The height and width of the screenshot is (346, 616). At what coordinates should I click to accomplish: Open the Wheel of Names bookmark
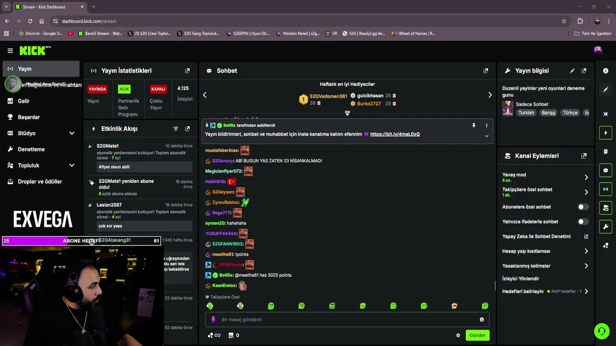tap(413, 34)
